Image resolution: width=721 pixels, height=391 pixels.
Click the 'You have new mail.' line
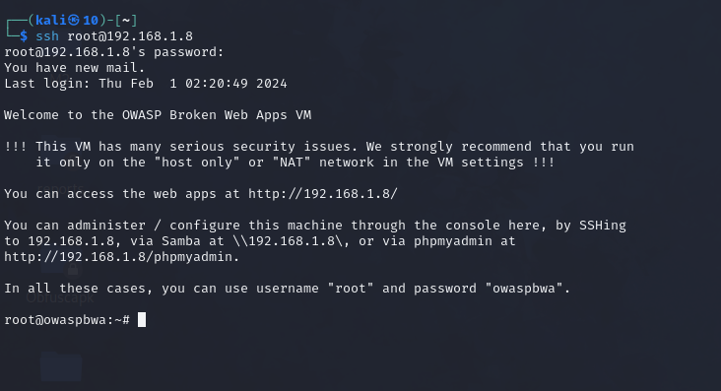point(75,68)
